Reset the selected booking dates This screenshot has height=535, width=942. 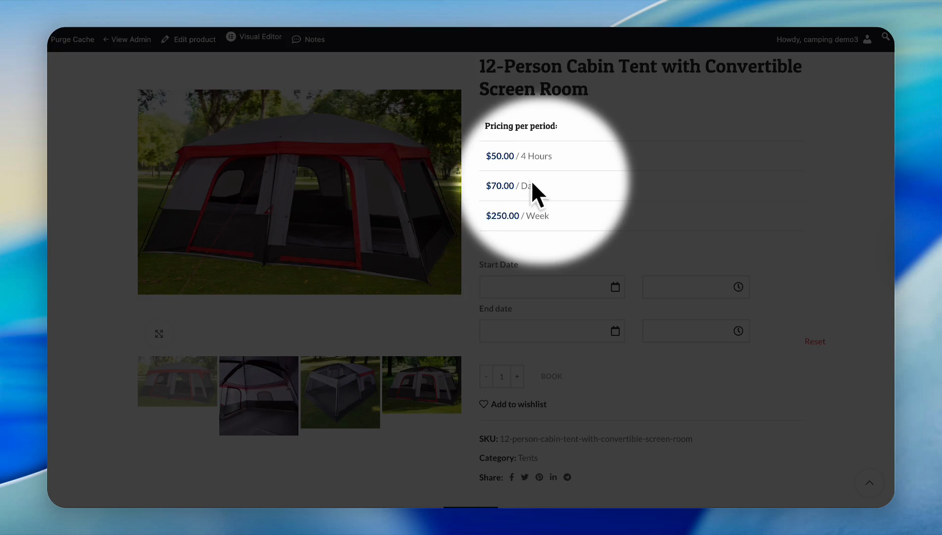pos(814,341)
